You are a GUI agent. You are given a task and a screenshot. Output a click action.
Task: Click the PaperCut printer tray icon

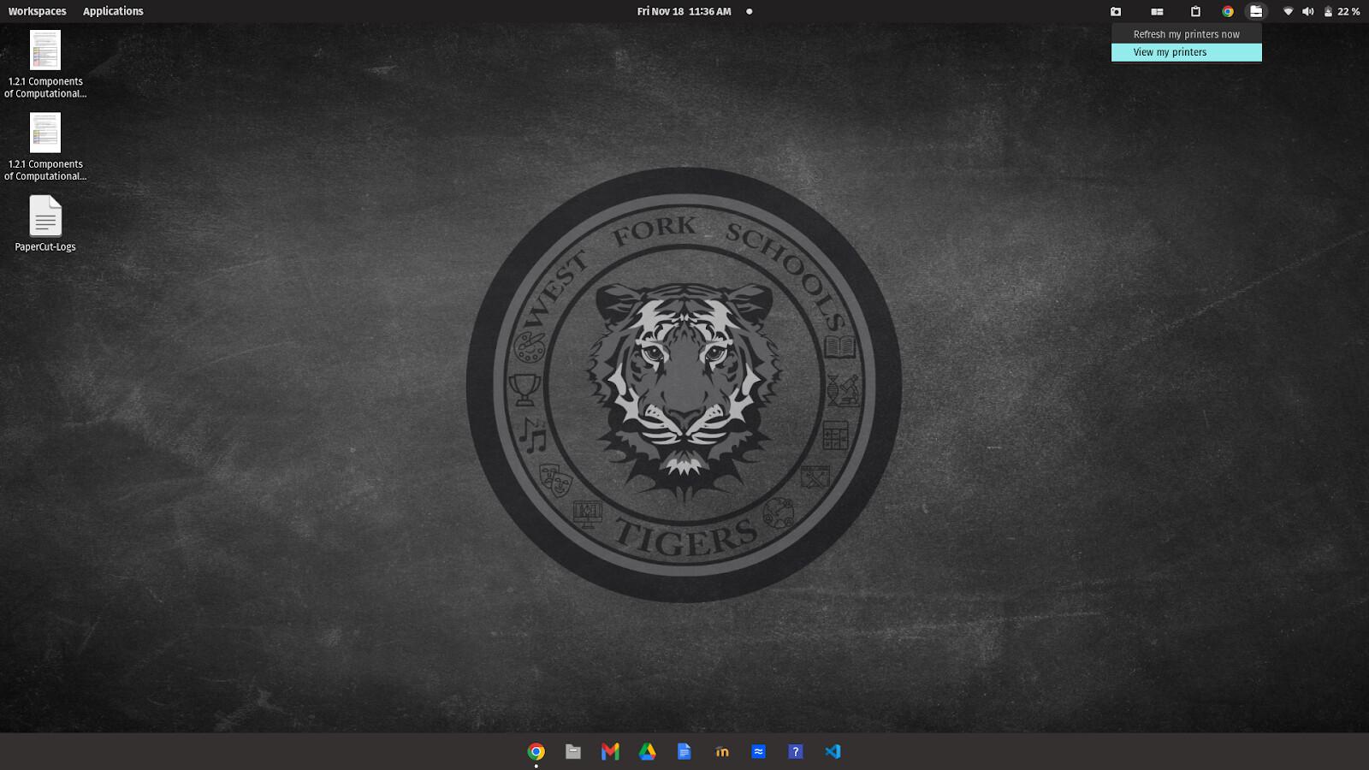click(x=1255, y=11)
